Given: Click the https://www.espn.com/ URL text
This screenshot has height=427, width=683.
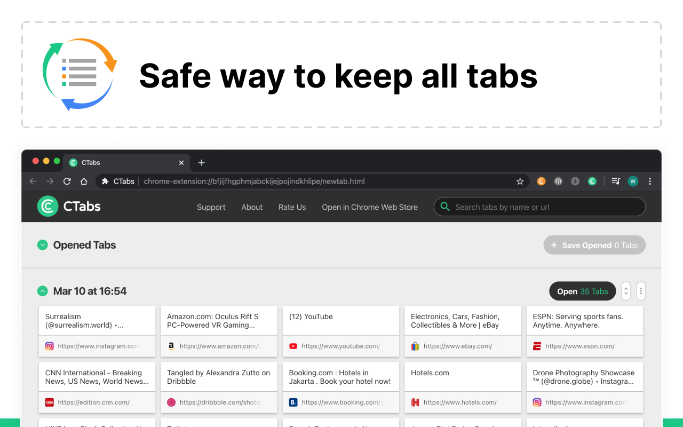Looking at the screenshot, I should coord(580,346).
